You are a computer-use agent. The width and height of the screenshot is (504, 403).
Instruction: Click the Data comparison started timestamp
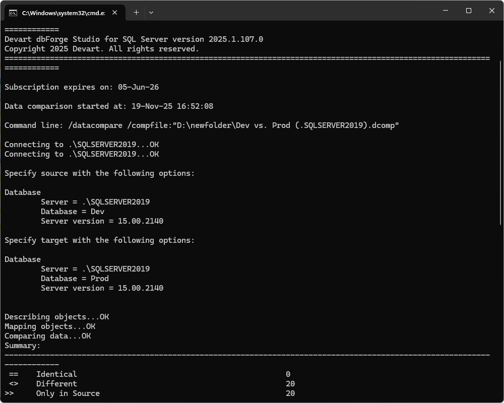pos(172,106)
